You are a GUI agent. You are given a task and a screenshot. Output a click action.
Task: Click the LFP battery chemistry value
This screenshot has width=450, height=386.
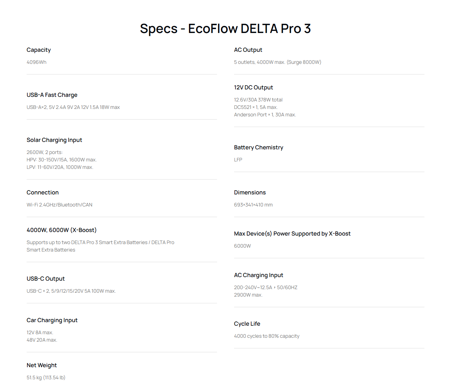coord(238,160)
